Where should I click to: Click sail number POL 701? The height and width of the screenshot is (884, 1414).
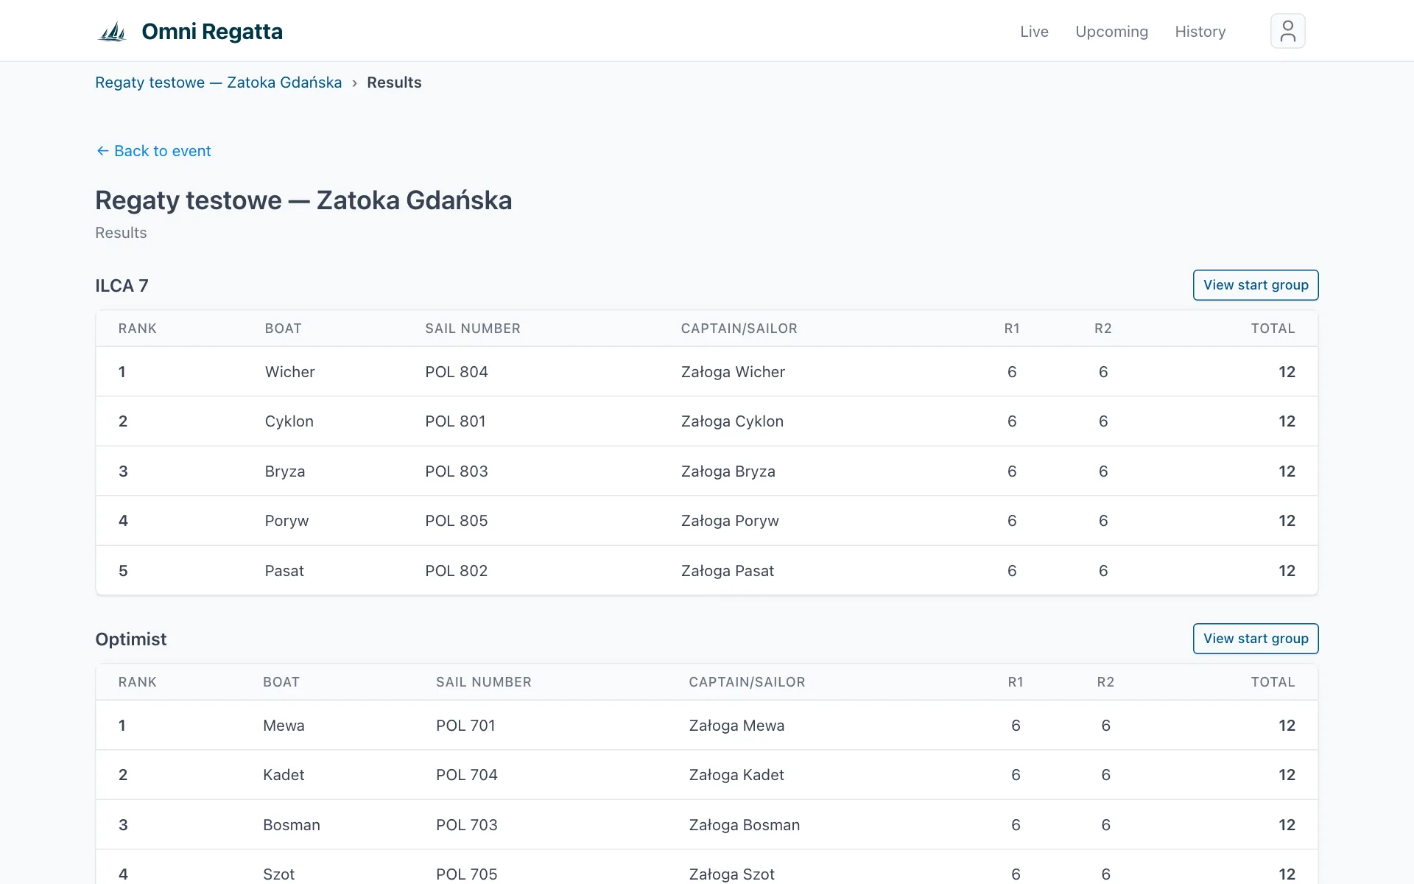pyautogui.click(x=465, y=726)
